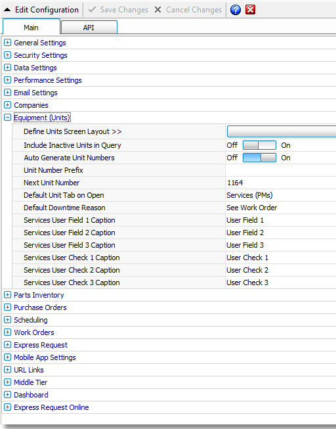Expand Data Settings plus icon
This screenshot has height=429, width=336.
click(8, 68)
